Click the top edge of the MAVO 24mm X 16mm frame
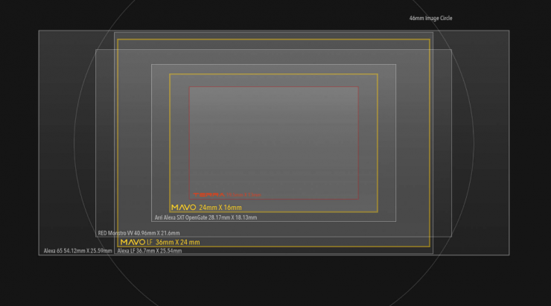The height and width of the screenshot is (306, 551). 273,74
